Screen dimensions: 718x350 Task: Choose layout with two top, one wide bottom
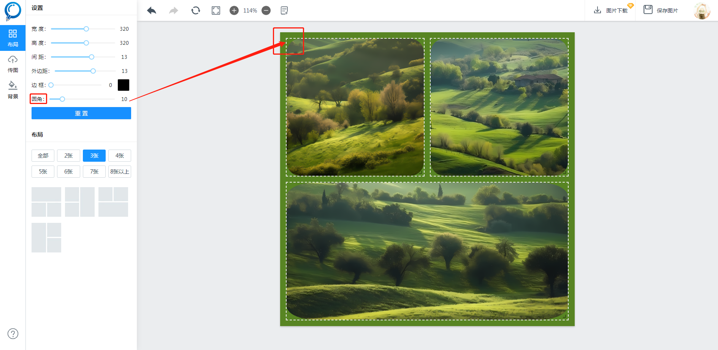(x=113, y=202)
